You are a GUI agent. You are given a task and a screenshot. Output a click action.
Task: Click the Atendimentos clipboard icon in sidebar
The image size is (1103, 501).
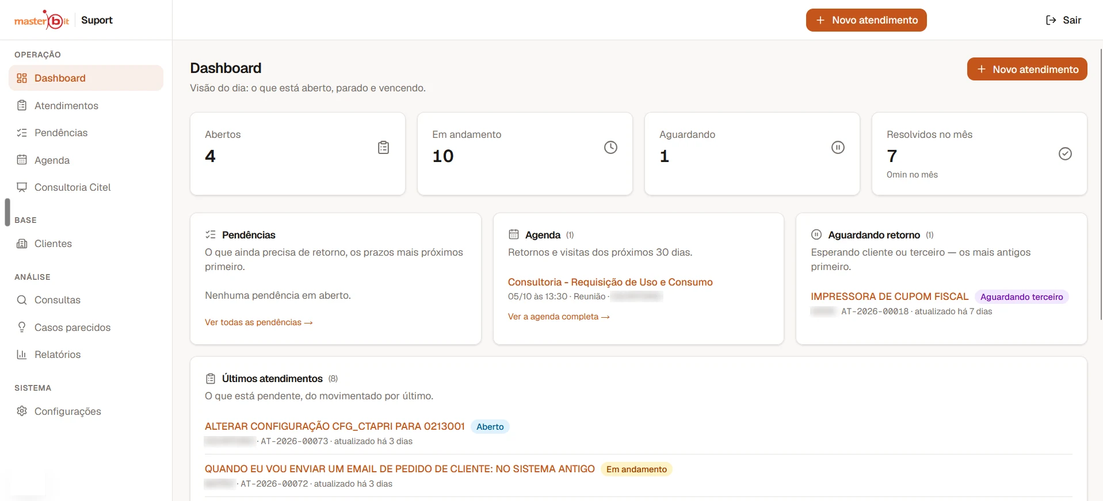click(x=22, y=106)
